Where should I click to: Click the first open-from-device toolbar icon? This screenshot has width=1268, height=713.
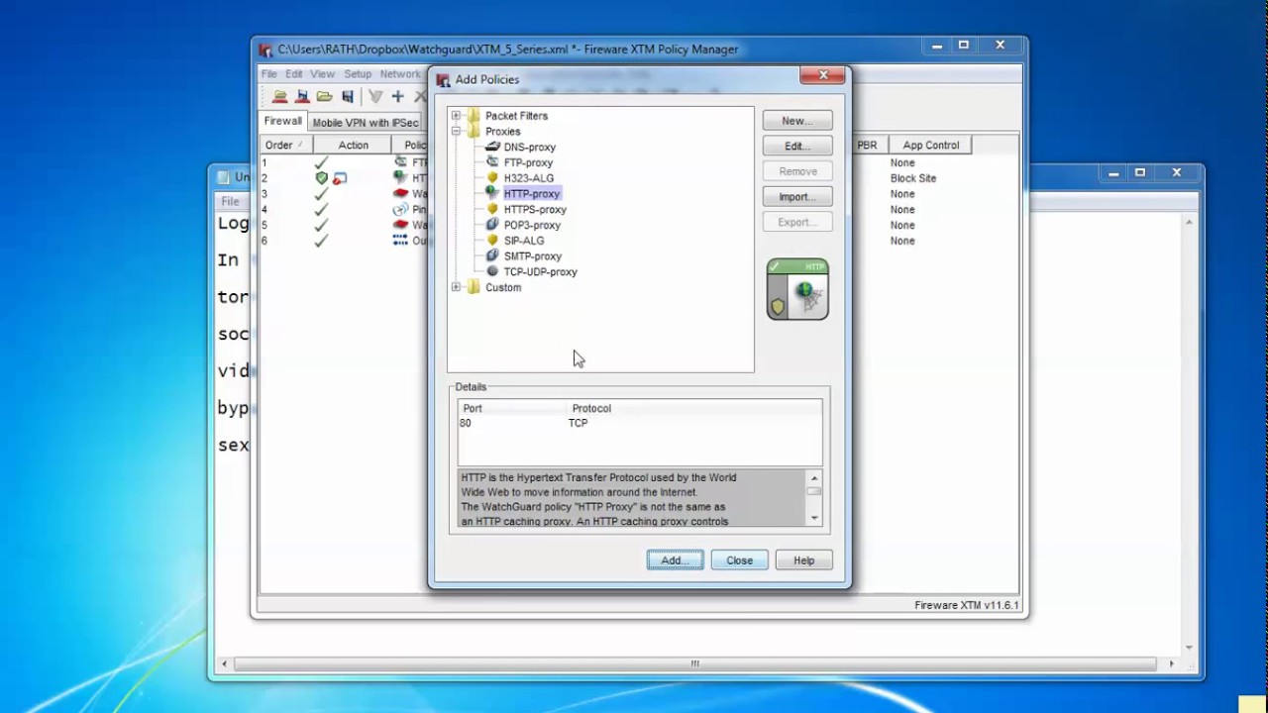click(x=280, y=96)
